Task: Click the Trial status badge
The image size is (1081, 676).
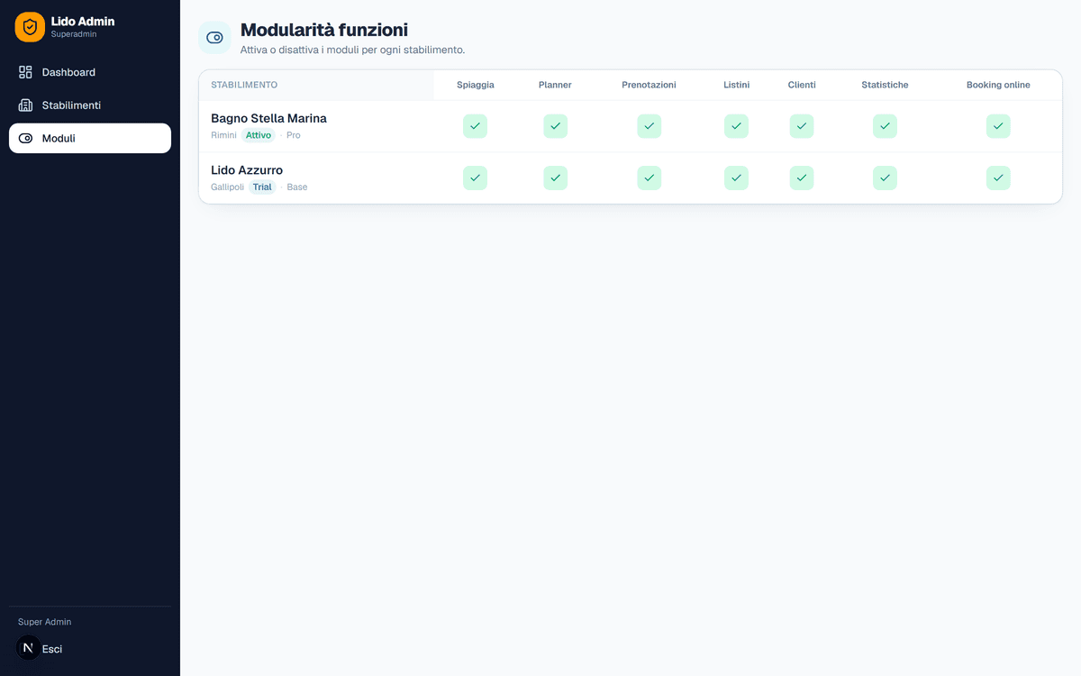Action: coord(262,187)
